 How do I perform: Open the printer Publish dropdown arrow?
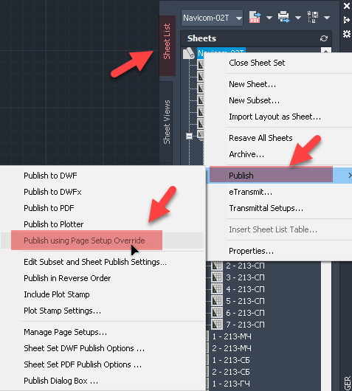298,18
